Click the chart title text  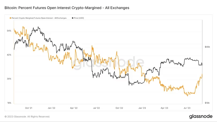pyautogui.click(x=67, y=8)
